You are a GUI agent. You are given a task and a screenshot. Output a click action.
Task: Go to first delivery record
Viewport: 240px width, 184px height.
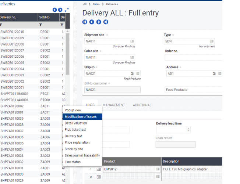[85, 22]
